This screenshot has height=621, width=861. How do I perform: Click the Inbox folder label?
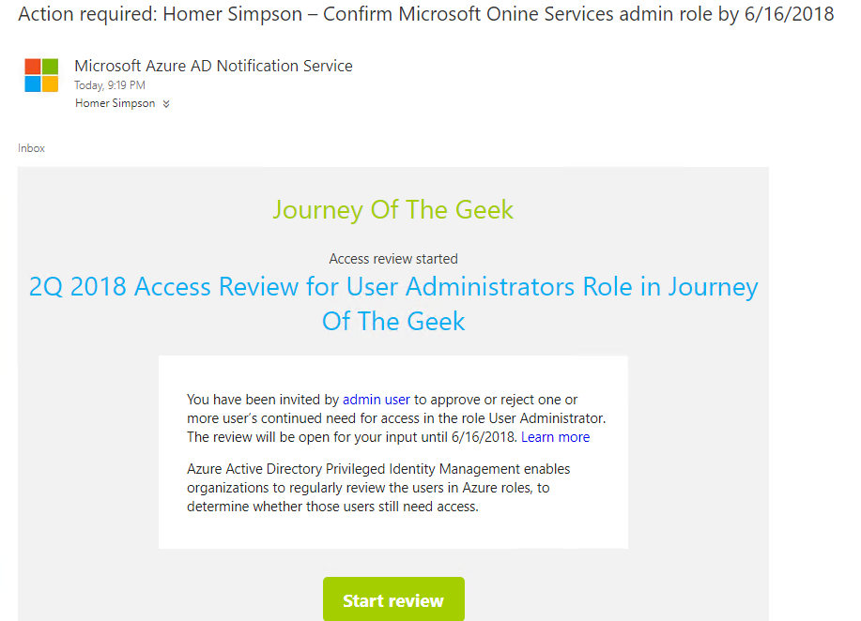click(x=31, y=148)
